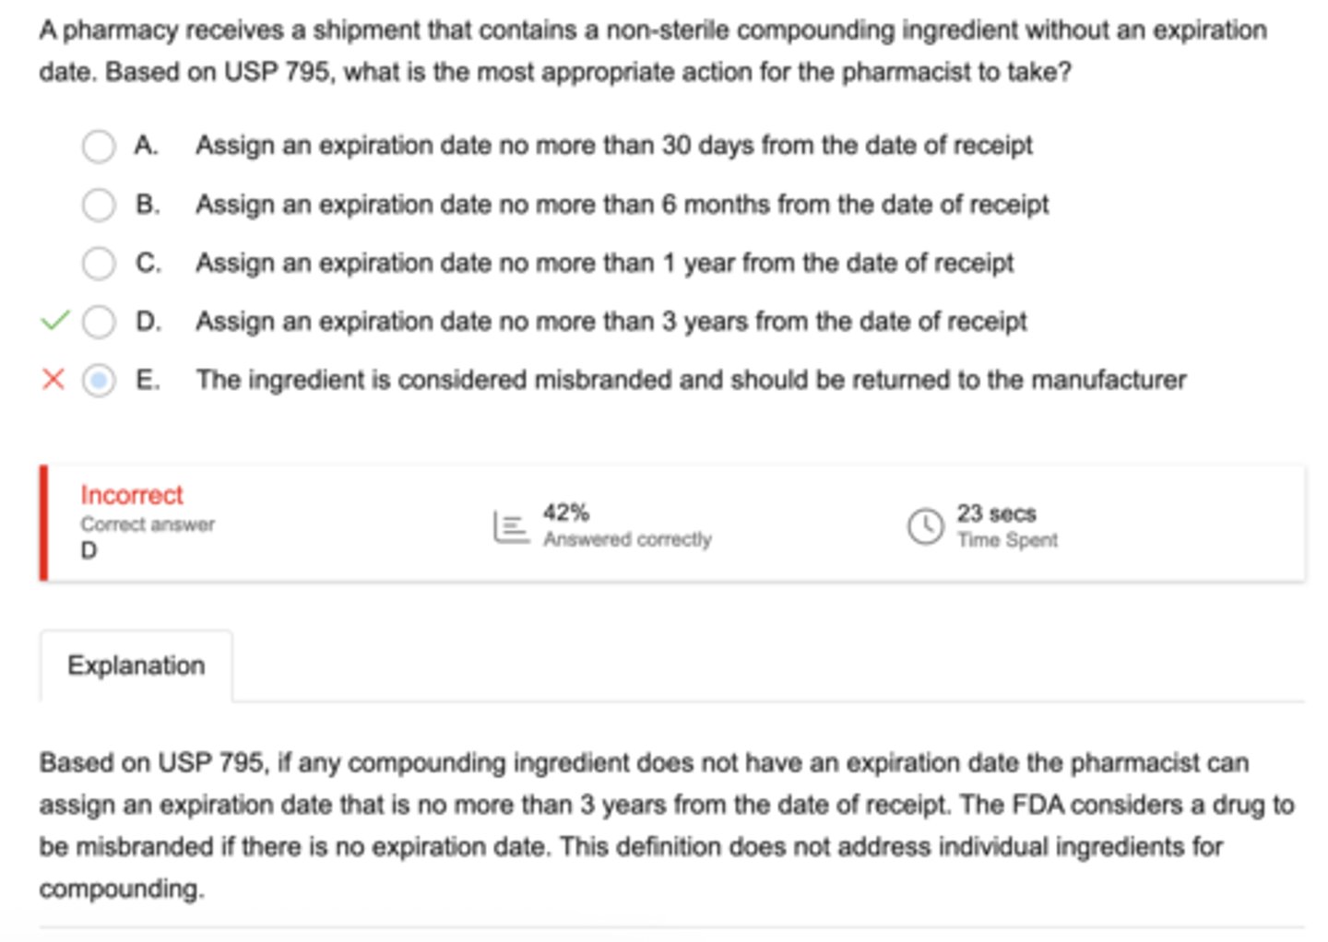Select radio button for option A
Screen dimensions: 1328x942
point(99,146)
